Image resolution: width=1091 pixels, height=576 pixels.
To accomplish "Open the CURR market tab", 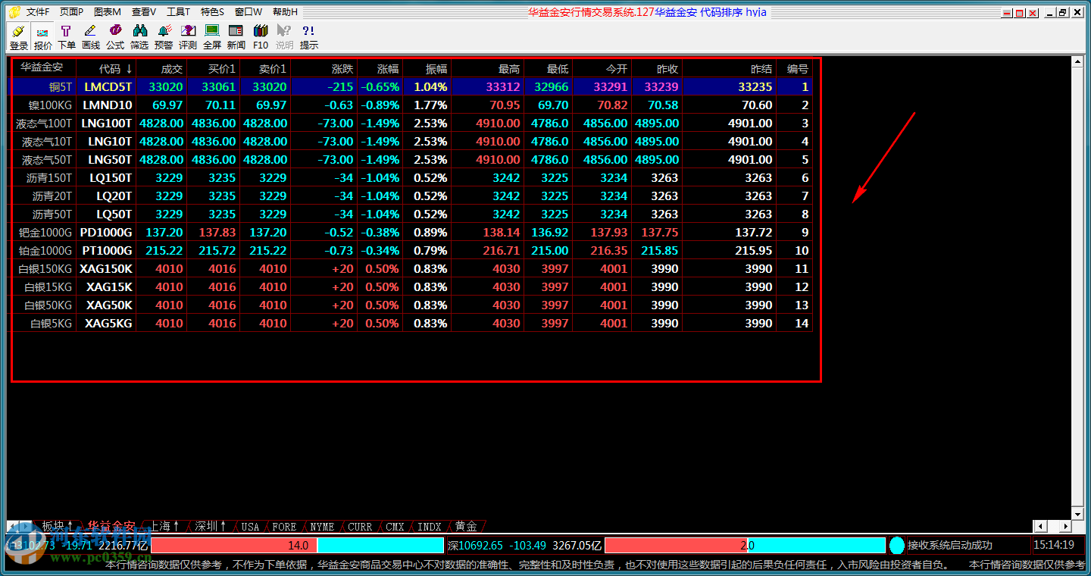I will (x=360, y=526).
